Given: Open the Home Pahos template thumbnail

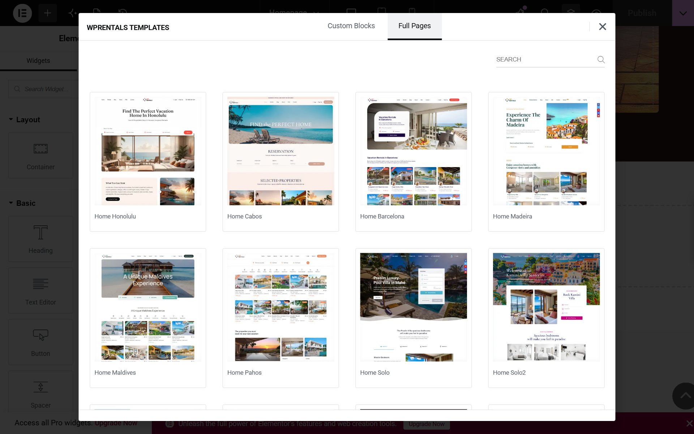Looking at the screenshot, I should click(280, 307).
